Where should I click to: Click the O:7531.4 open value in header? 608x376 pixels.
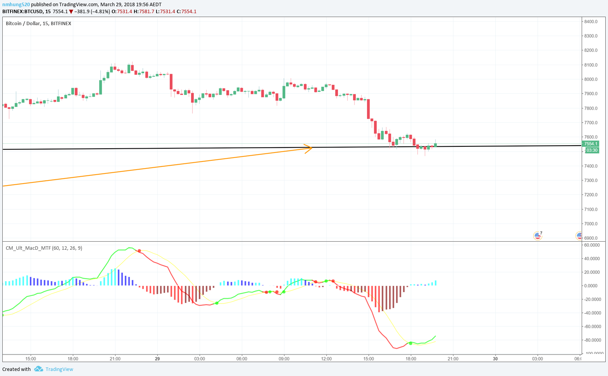point(122,12)
